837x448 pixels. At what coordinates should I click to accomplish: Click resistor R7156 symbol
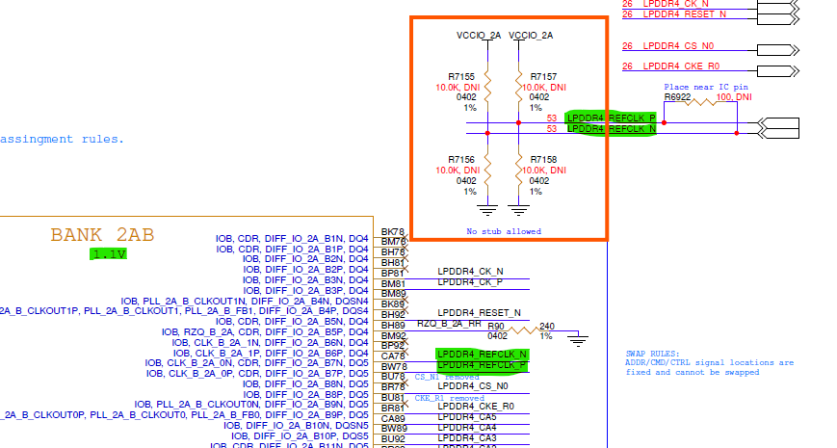coord(488,171)
